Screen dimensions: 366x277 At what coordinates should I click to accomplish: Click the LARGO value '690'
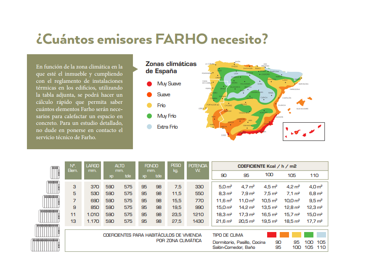95,200
